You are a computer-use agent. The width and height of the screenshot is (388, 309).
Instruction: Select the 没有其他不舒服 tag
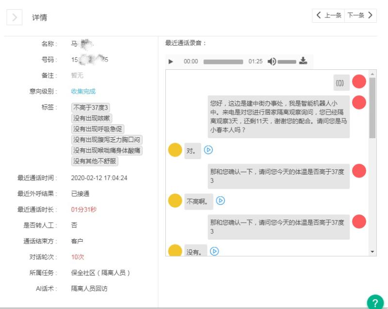point(95,161)
